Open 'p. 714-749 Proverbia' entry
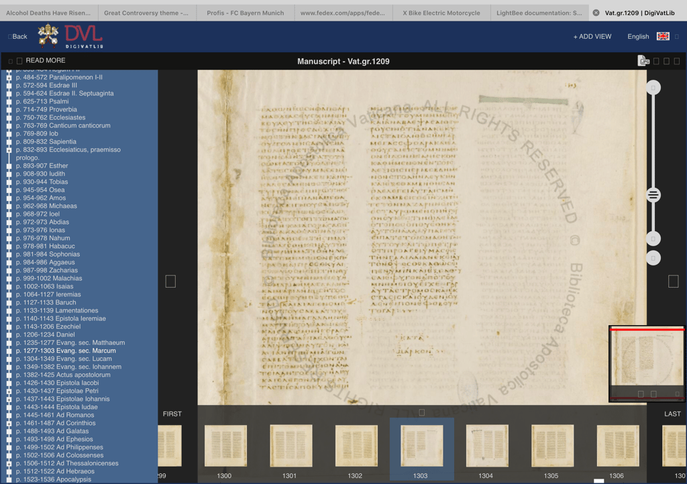 pos(46,109)
